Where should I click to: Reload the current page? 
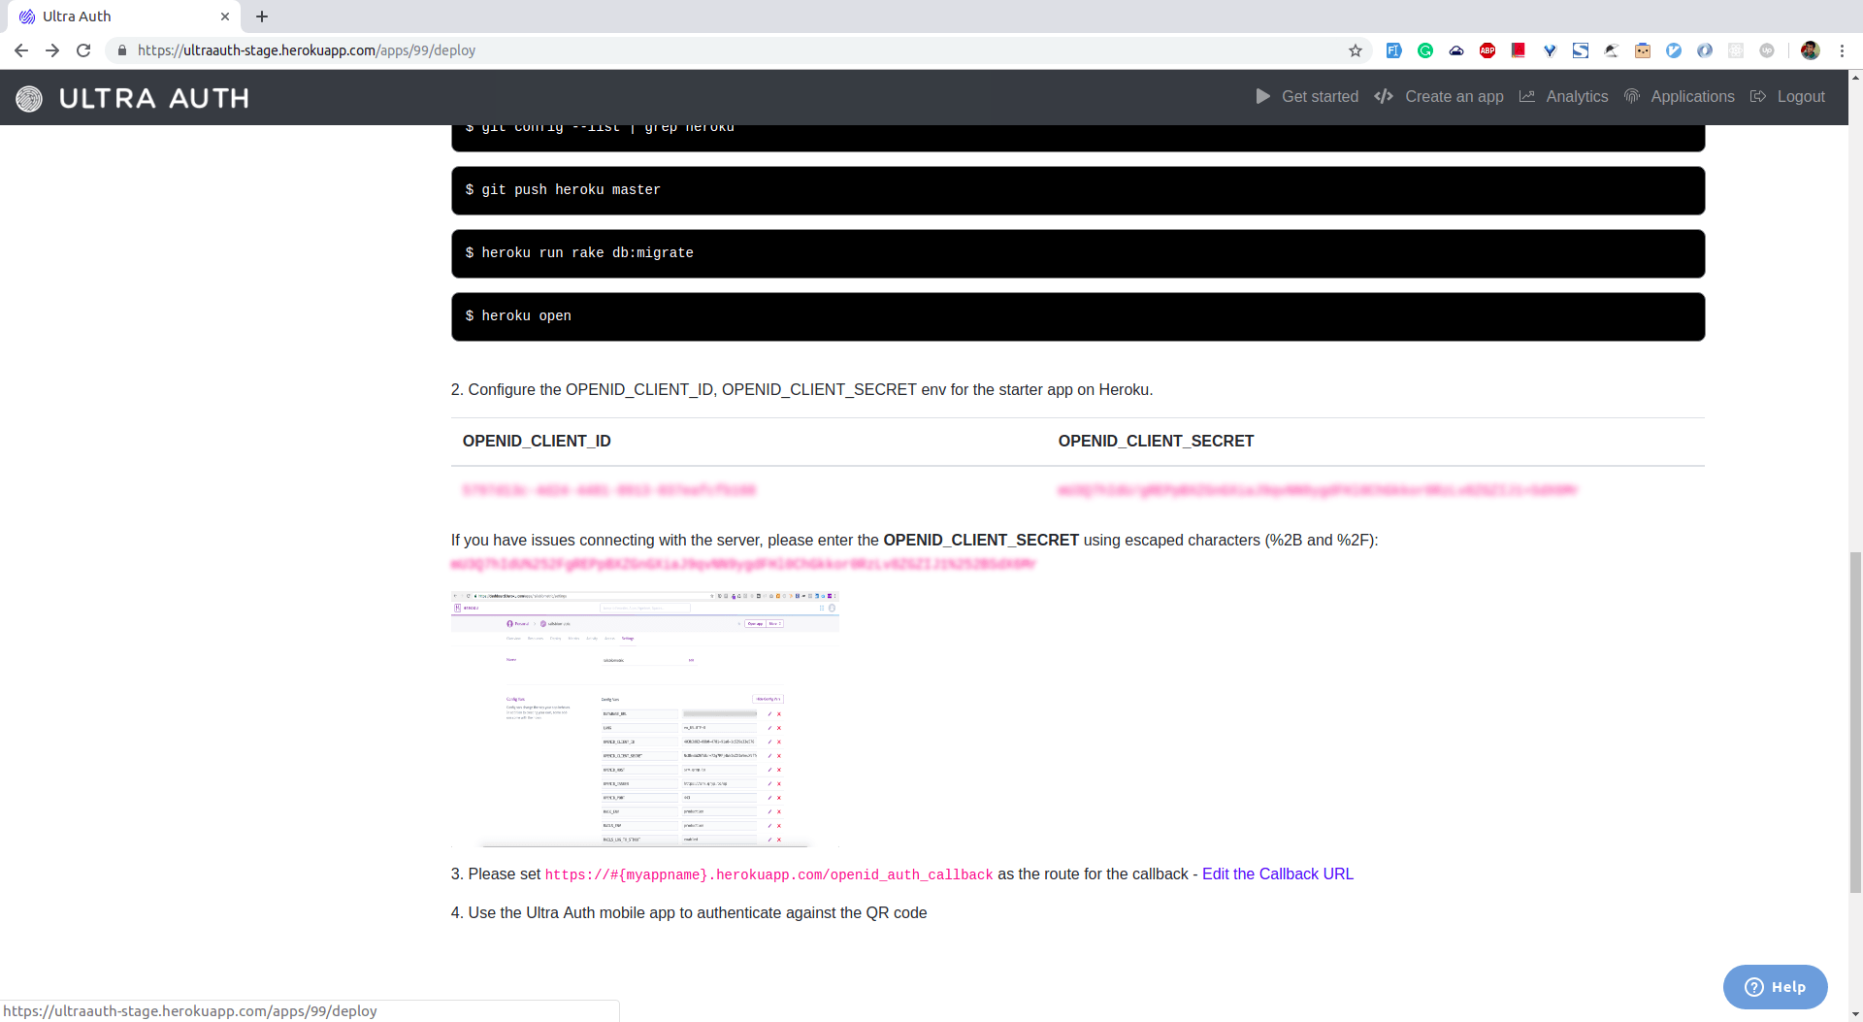pyautogui.click(x=83, y=50)
